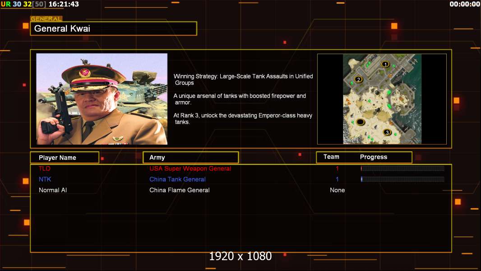481x271 pixels.
Task: Click China Tank General army text
Action: point(178,179)
